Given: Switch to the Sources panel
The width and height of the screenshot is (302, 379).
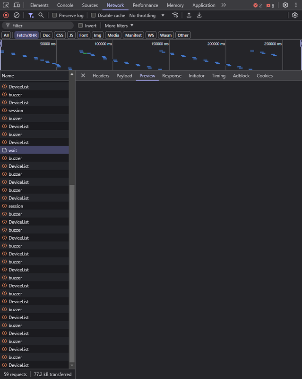Looking at the screenshot, I should pyautogui.click(x=90, y=5).
